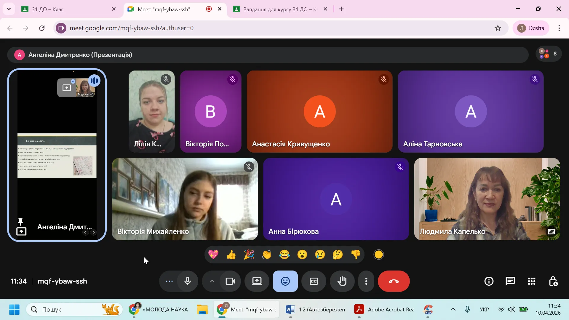Viewport: 569px width, 320px height.
Task: Open the activities grid icon
Action: coord(532,281)
